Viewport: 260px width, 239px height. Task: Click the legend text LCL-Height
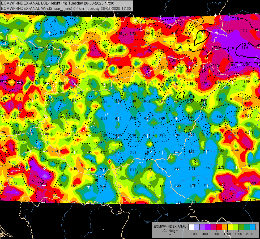170,231
